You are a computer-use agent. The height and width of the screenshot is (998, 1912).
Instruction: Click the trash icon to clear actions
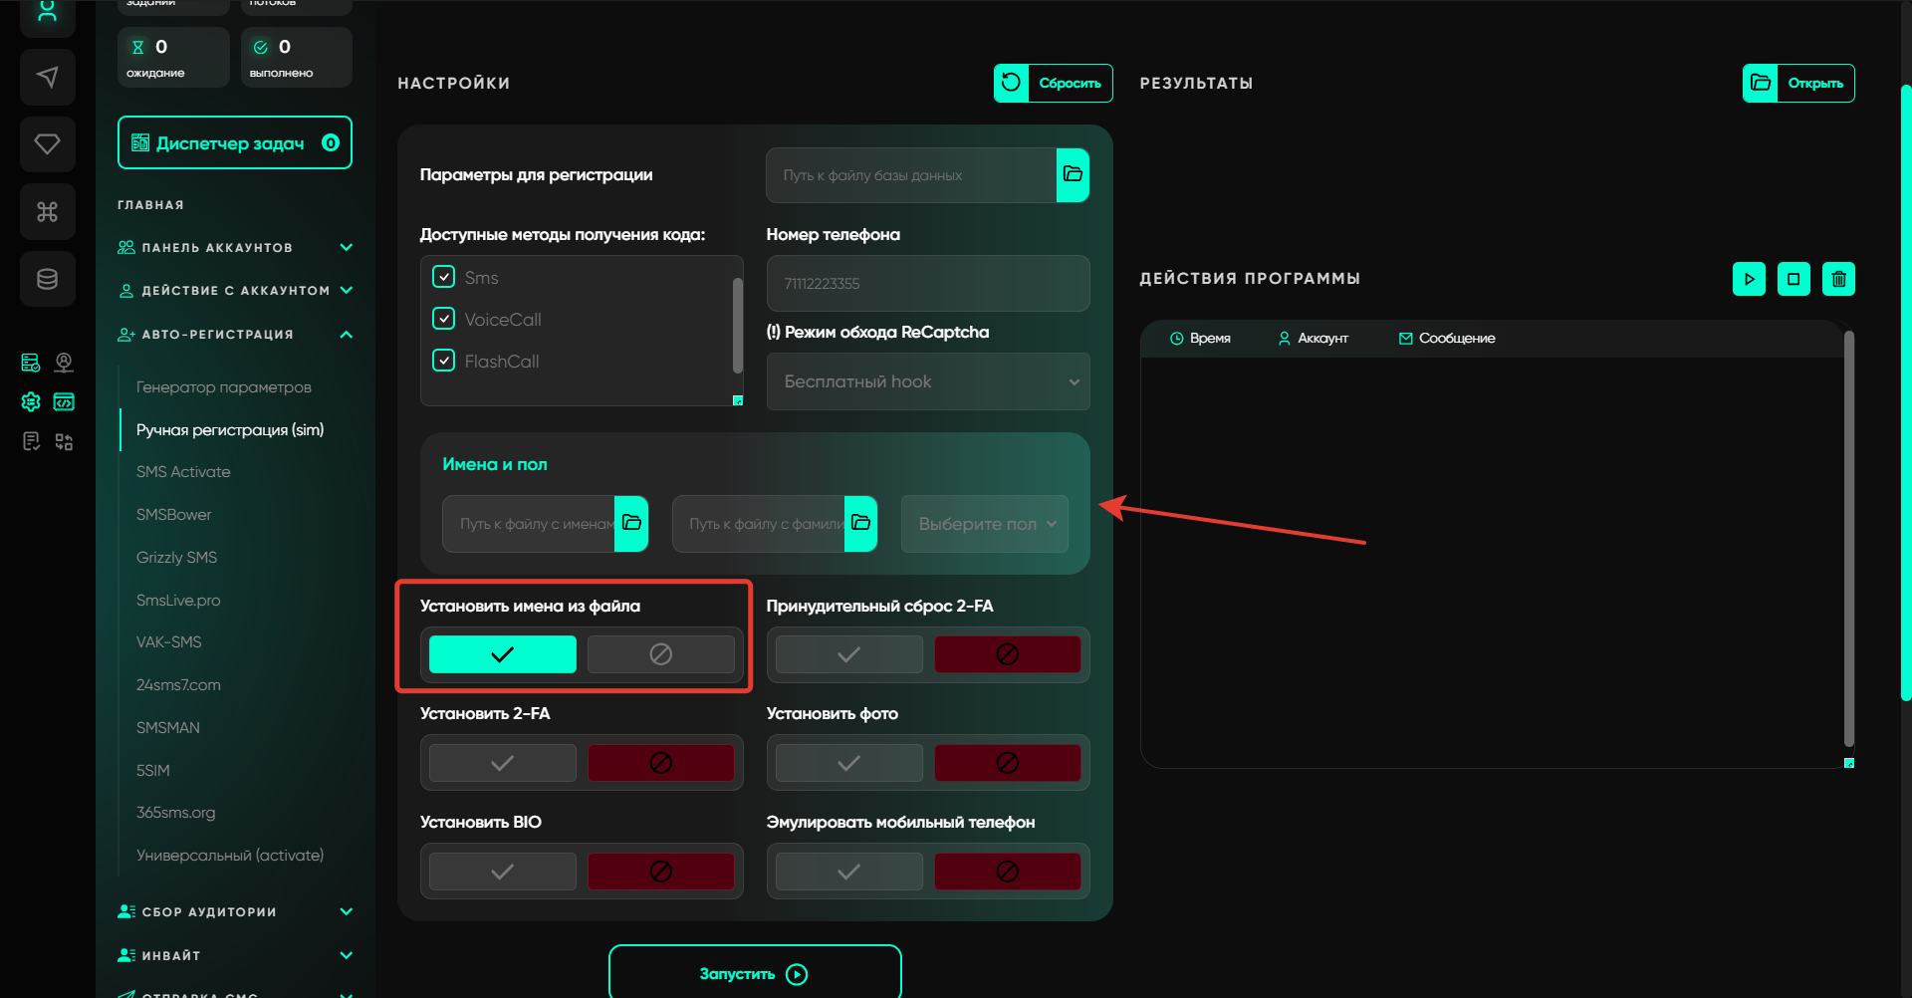pyautogui.click(x=1838, y=279)
